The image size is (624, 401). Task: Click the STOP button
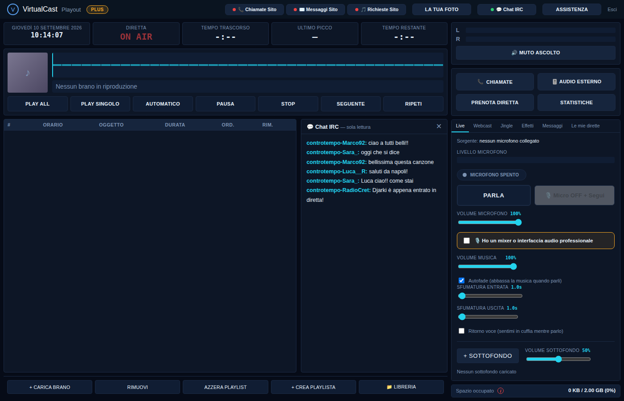point(288,104)
